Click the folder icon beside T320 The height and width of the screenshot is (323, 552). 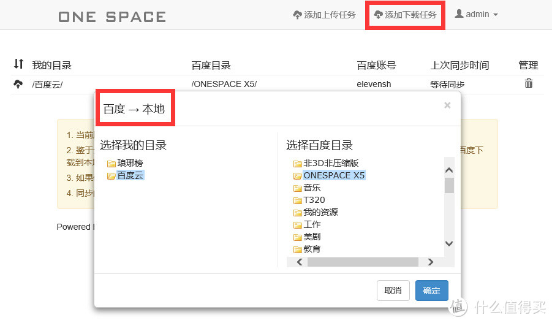click(x=298, y=200)
